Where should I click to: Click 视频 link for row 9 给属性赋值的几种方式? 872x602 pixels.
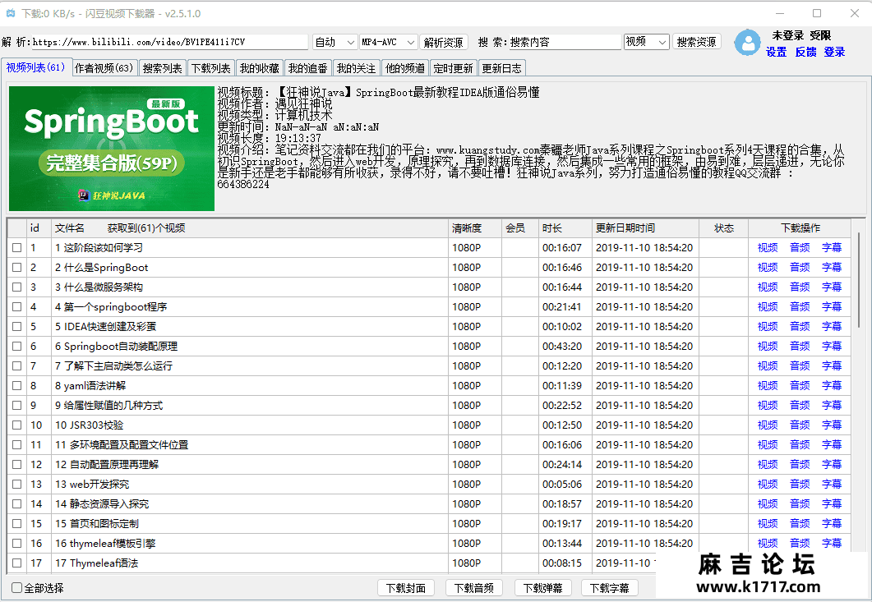pyautogui.click(x=768, y=405)
